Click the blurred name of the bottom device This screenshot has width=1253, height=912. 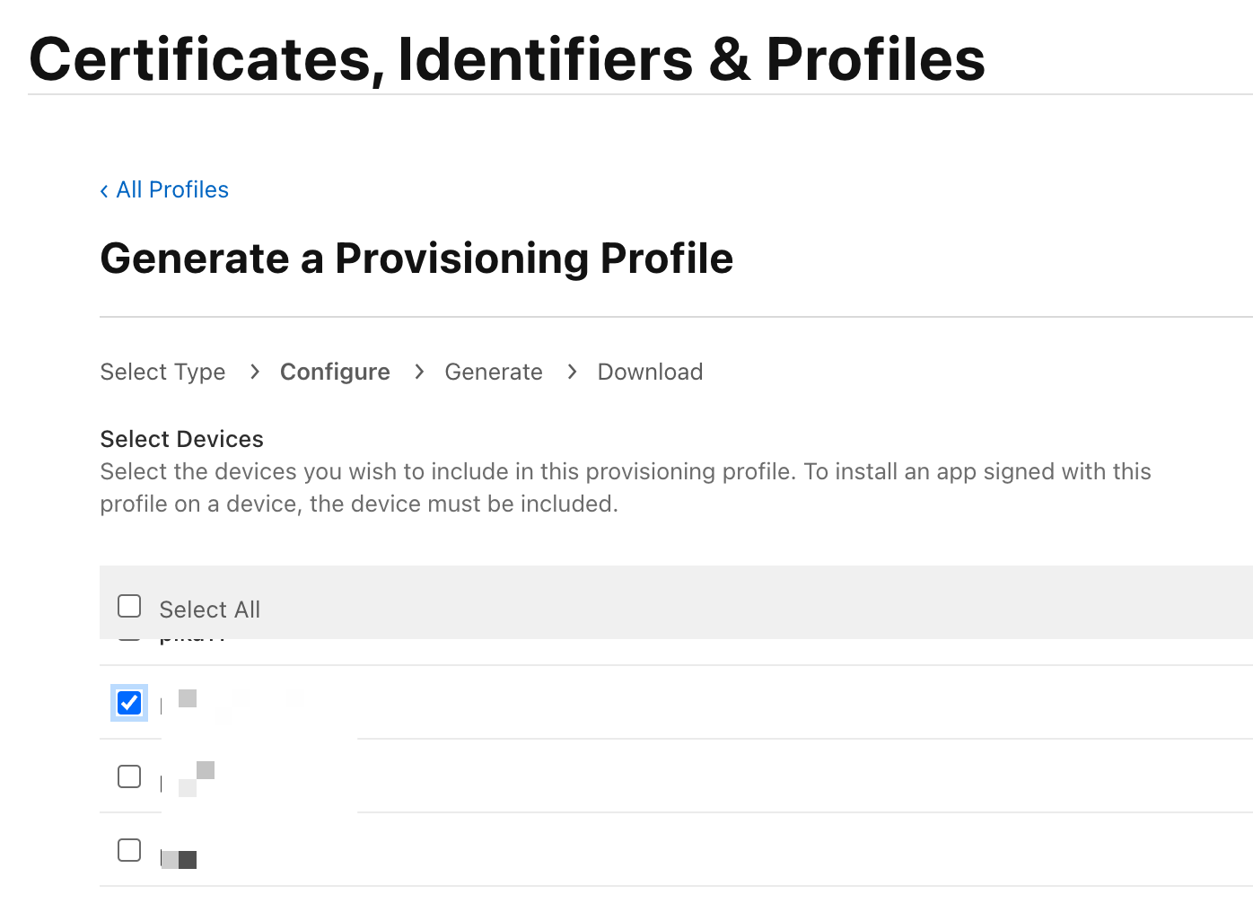(180, 860)
